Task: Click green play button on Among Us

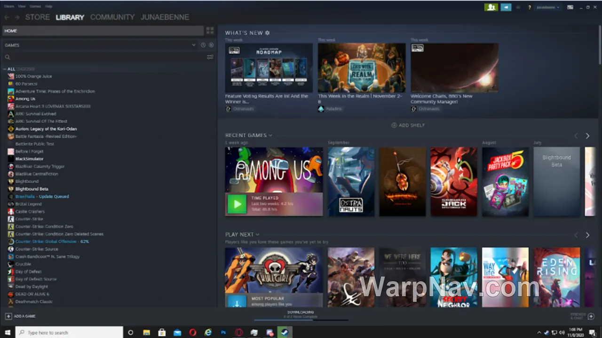Action: click(237, 204)
